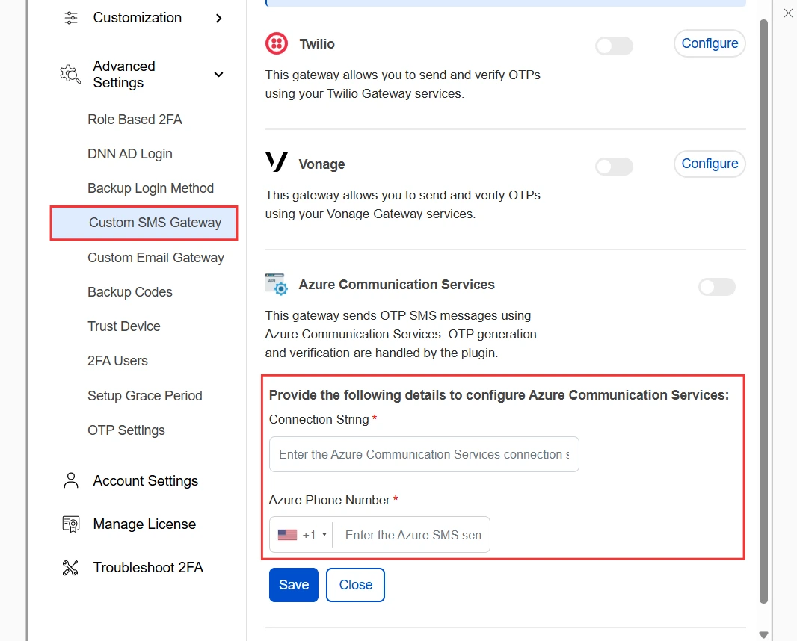Viewport: 797px width, 641px height.
Task: Expand the Customization chevron
Action: click(x=218, y=18)
